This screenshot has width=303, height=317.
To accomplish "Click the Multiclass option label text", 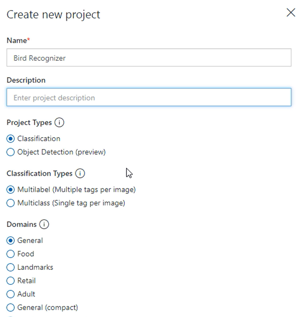I will 71,203.
